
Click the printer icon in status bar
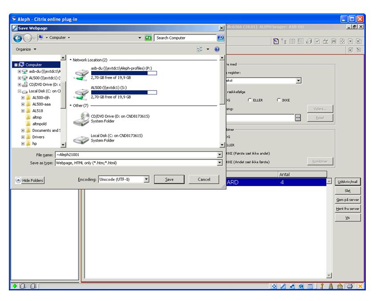pos(349,286)
